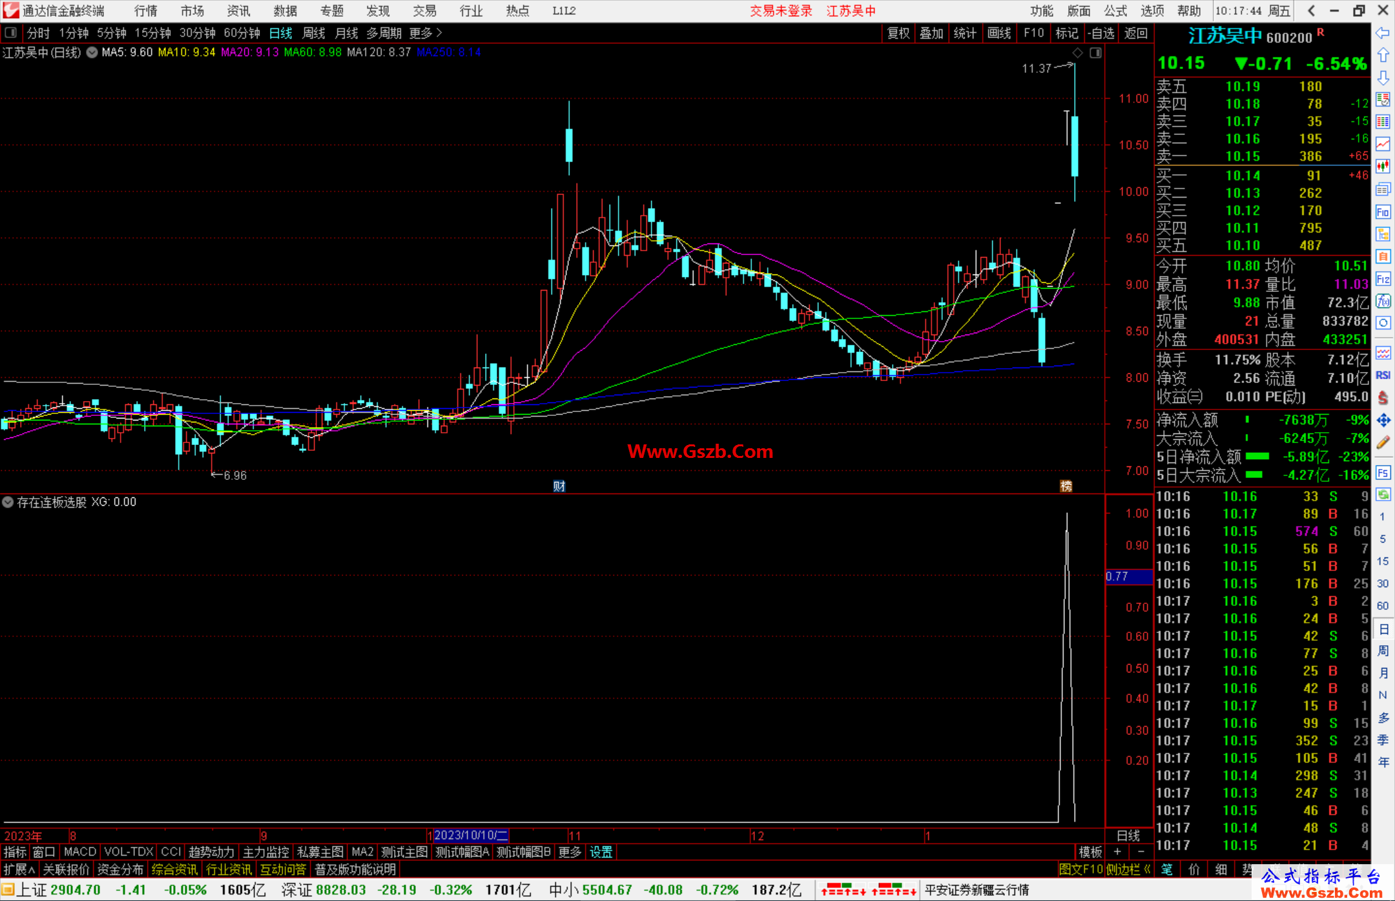Click the 复权 button
1395x901 pixels.
(898, 33)
